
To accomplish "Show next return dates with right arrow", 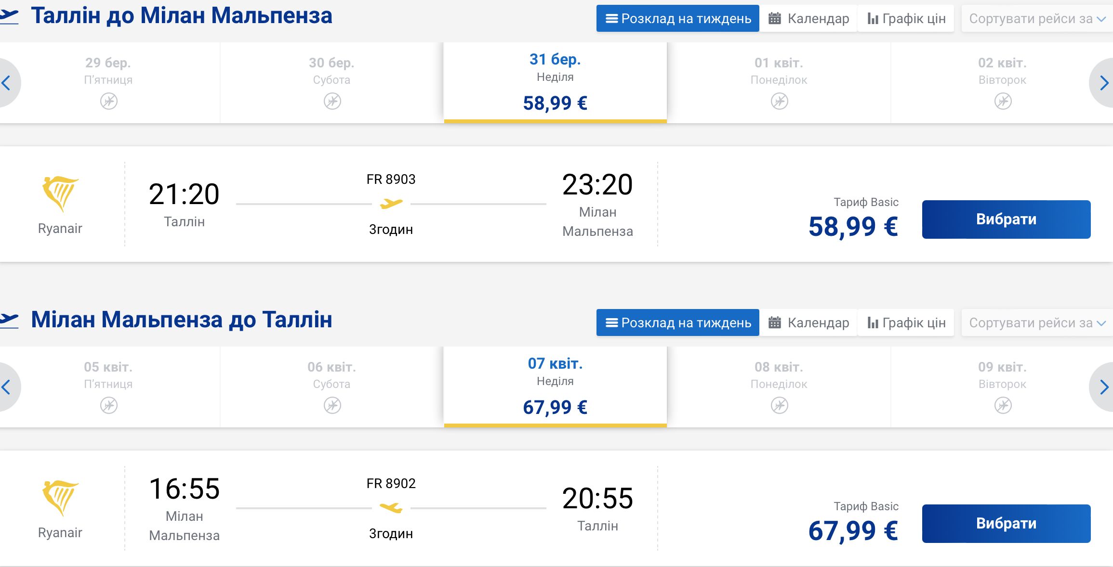I will click(x=1102, y=387).
